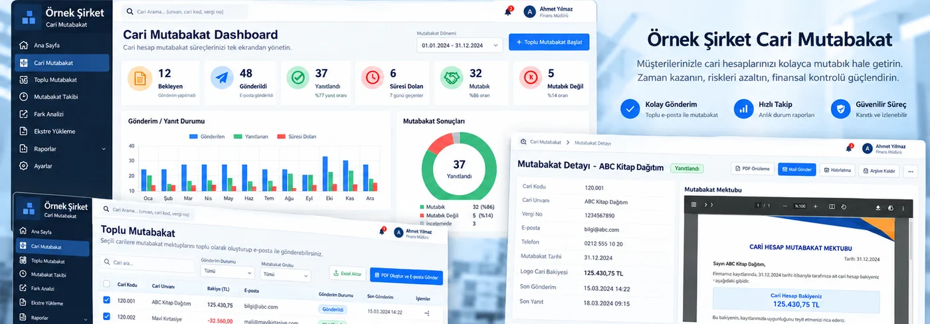The width and height of the screenshot is (930, 324).
Task: Rotate the page in the PDF viewer
Action: (844, 208)
